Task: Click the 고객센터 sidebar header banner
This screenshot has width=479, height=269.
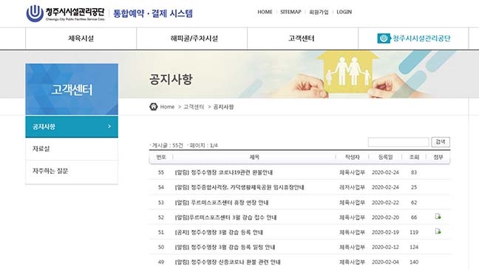Action: click(72, 89)
